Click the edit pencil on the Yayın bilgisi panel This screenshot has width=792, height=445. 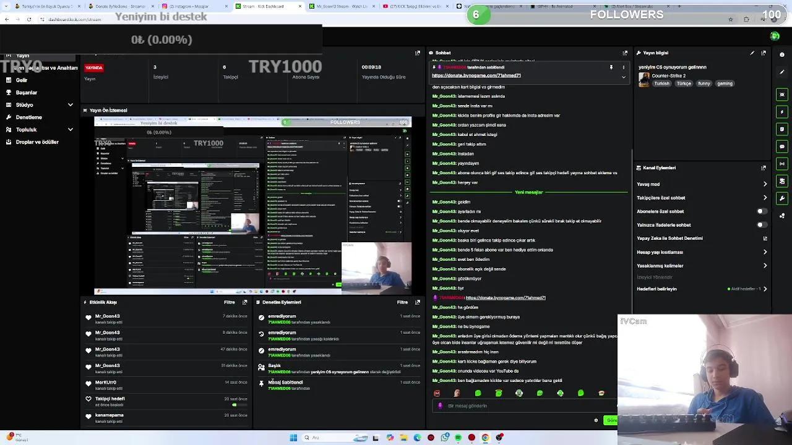coord(751,53)
